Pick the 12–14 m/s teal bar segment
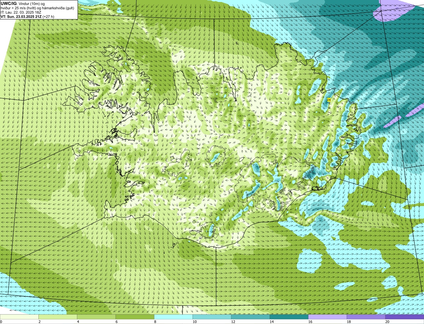 250,317
